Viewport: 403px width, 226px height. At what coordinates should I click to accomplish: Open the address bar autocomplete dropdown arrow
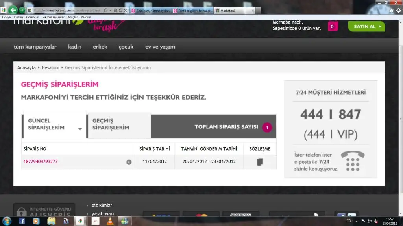tap(110, 11)
